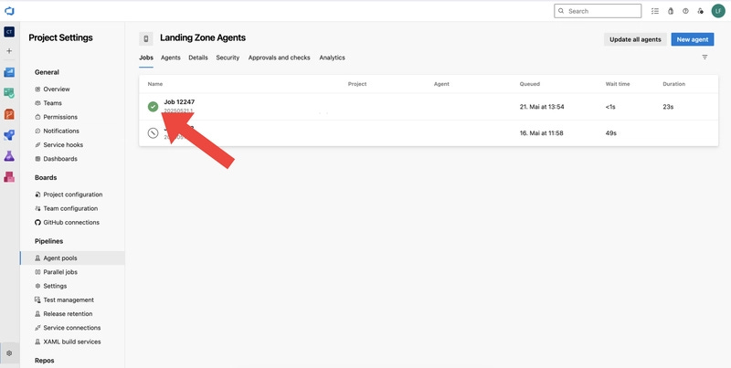The width and height of the screenshot is (731, 368).
Task: Click the canceled status icon of second job
Action: pyautogui.click(x=153, y=133)
